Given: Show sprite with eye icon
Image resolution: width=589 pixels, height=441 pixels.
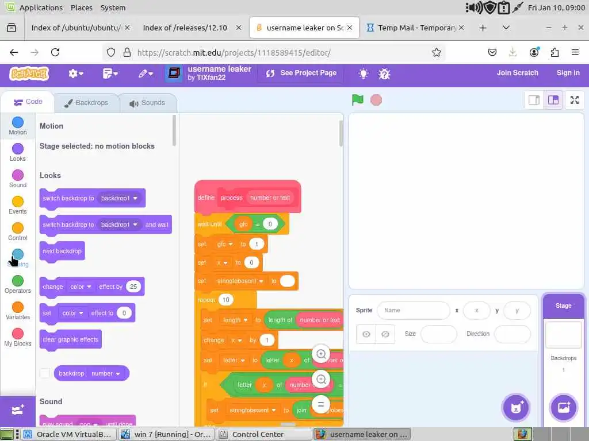Looking at the screenshot, I should 366,334.
